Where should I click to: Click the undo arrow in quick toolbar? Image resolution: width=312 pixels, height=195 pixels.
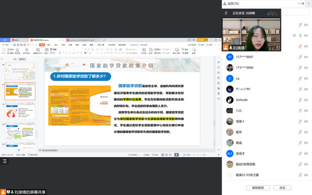pos(28,45)
